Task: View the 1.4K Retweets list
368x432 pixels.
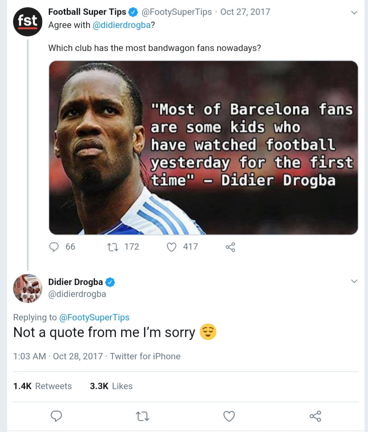Action: click(x=42, y=386)
